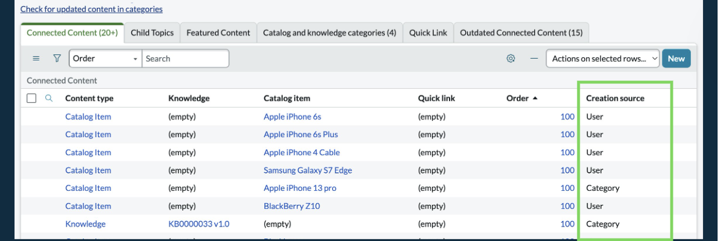
Task: Open knowledge article KB0000033 v1.0
Action: 199,223
